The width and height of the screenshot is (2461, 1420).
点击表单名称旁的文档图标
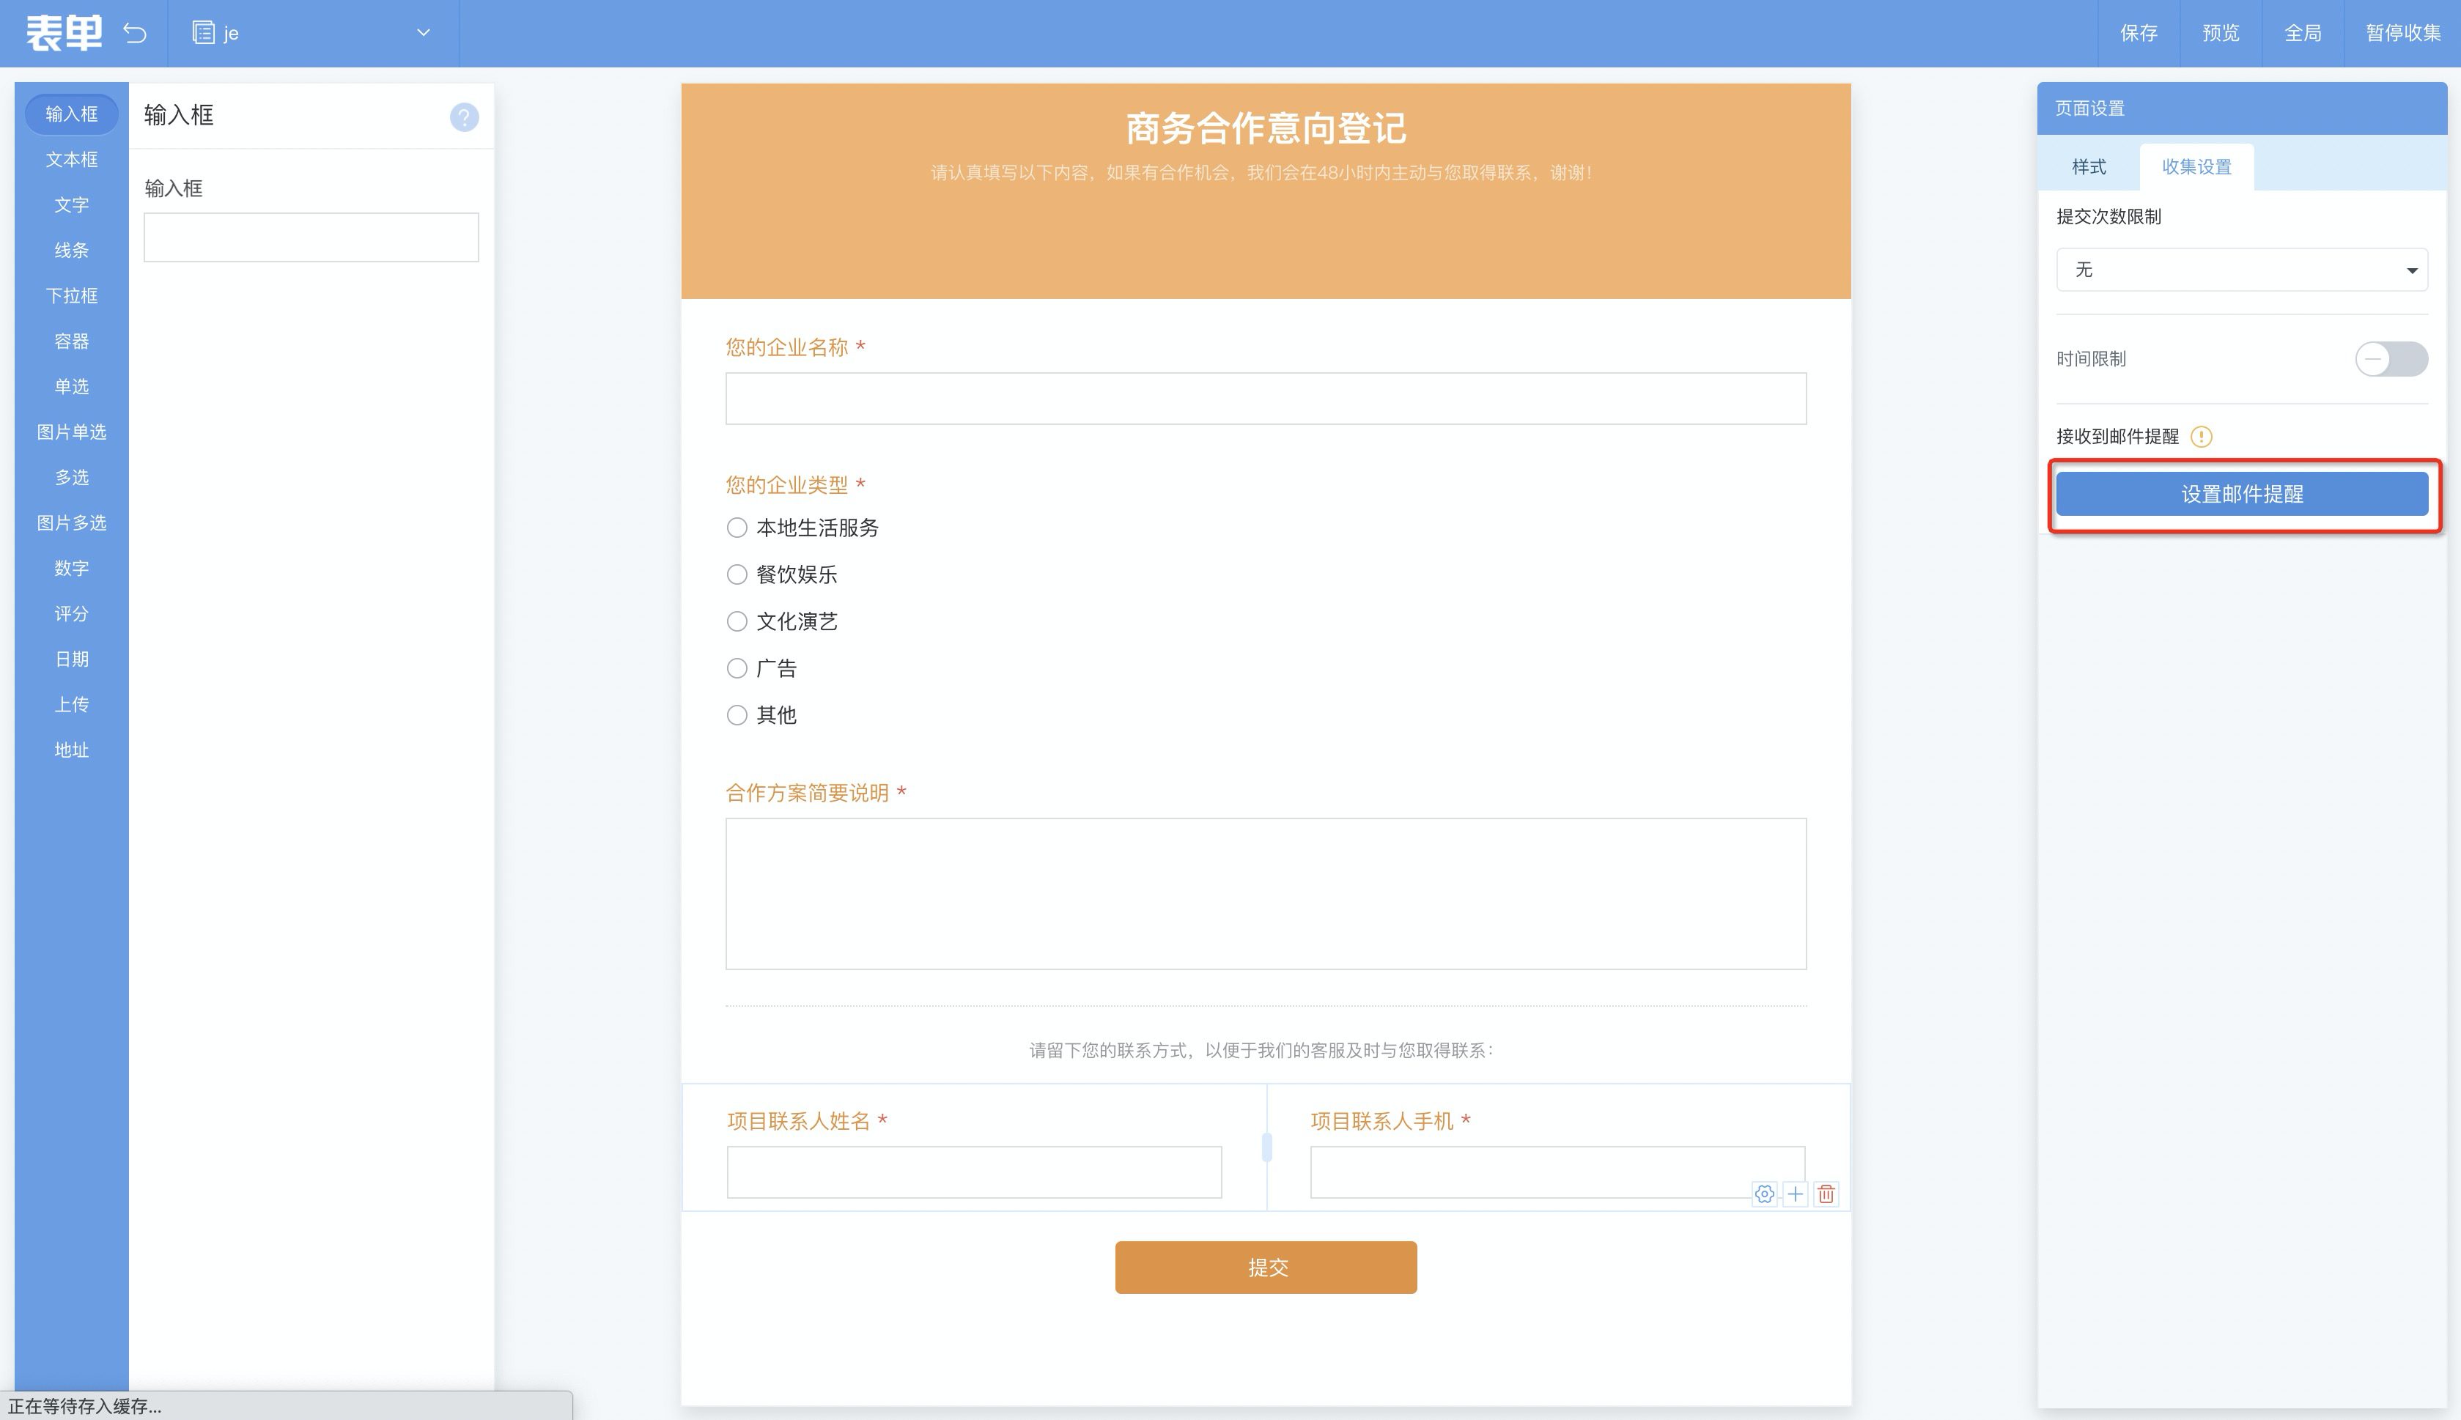(204, 32)
